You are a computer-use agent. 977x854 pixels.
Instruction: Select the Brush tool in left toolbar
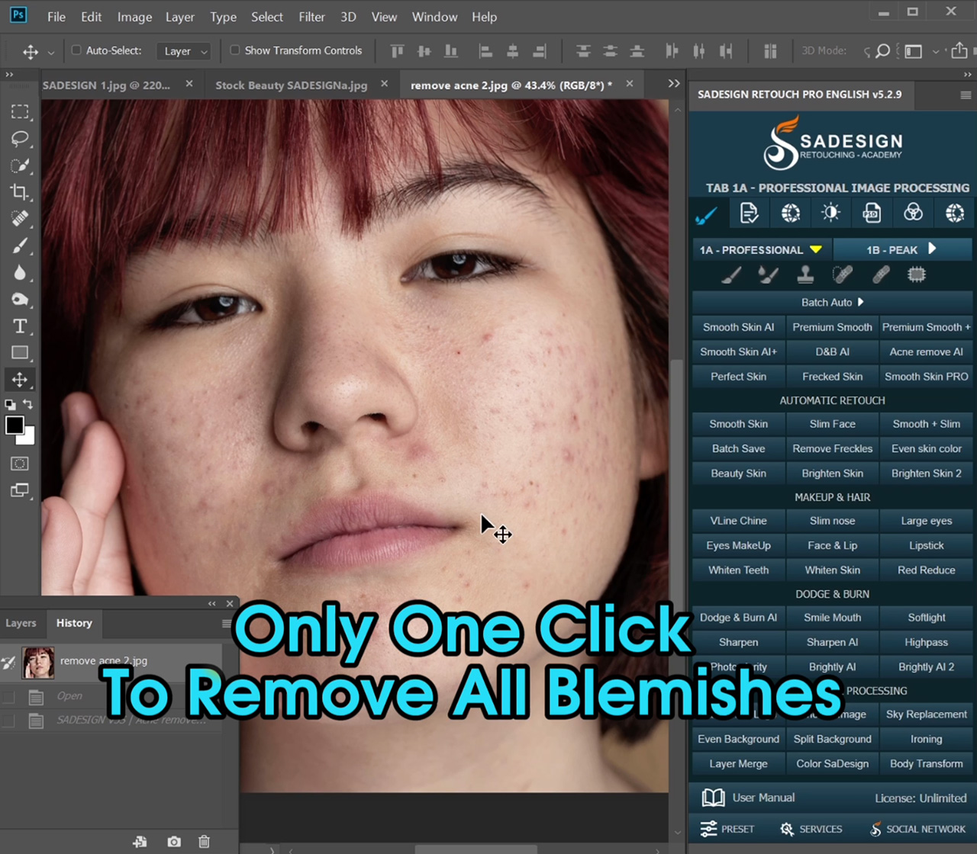pyautogui.click(x=20, y=246)
